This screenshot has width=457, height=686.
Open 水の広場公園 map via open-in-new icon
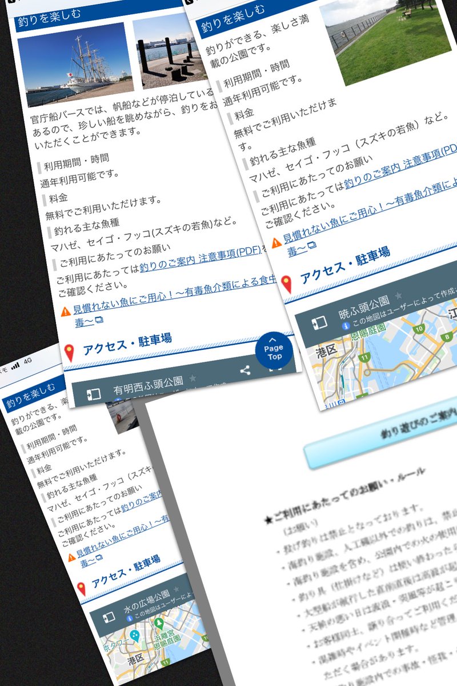(x=109, y=617)
